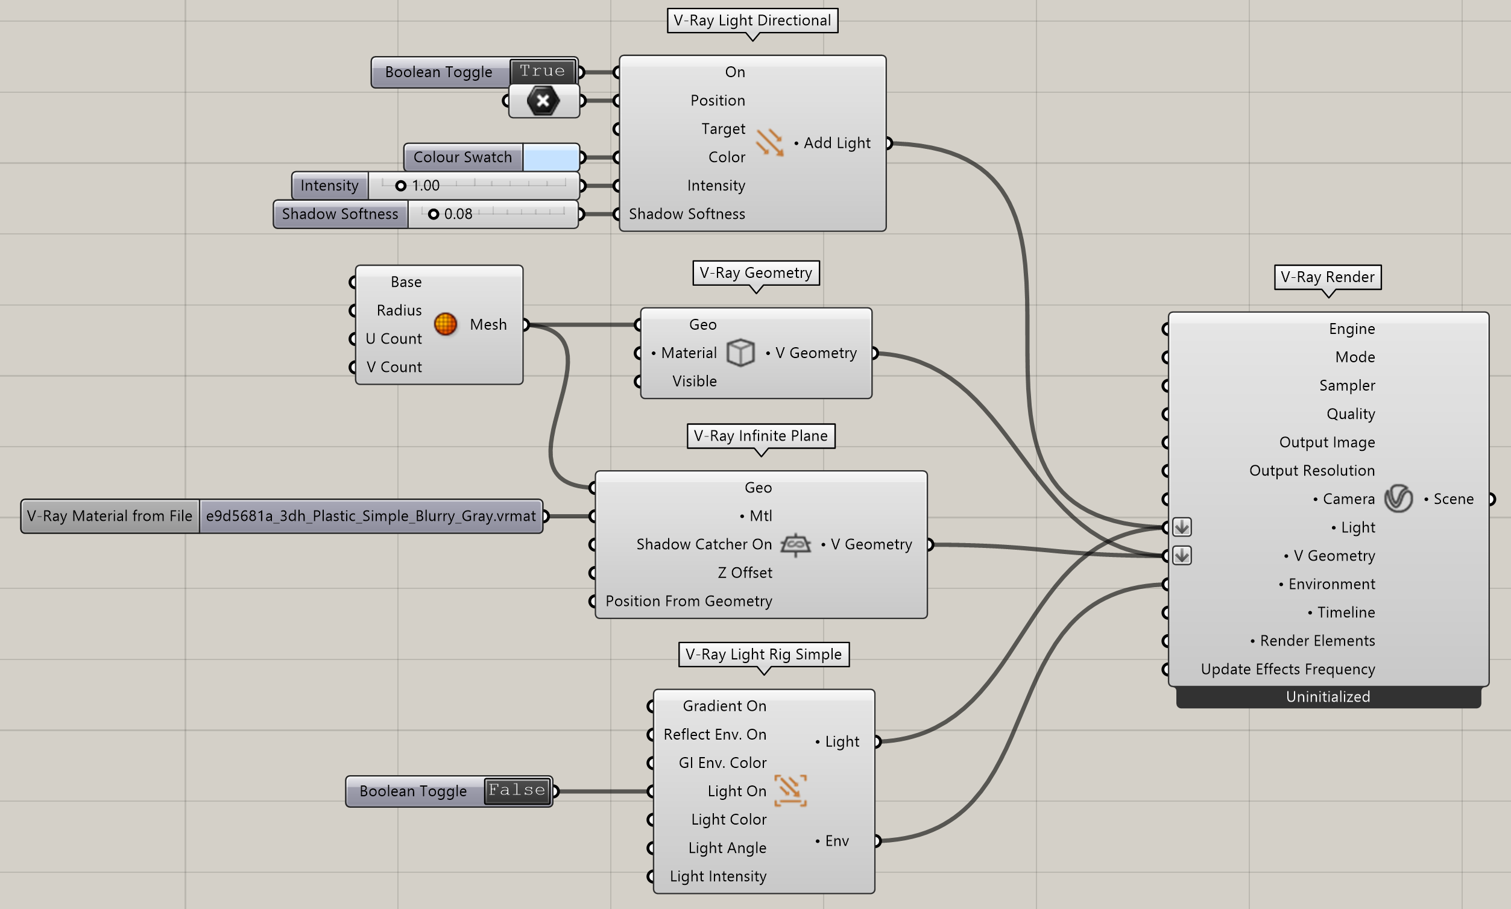Click the Mode input on V-Ray Render

[1355, 357]
